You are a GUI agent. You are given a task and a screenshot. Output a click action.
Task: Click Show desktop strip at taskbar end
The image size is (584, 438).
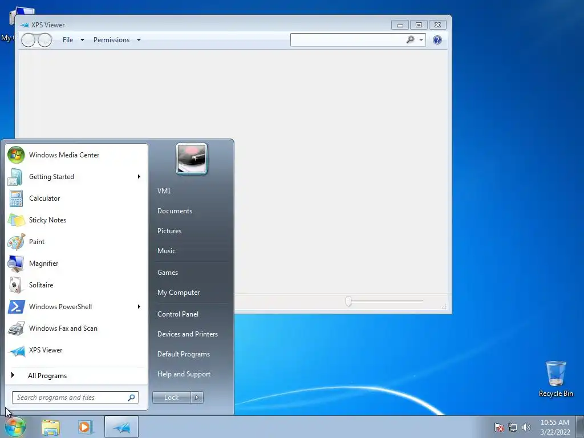[x=580, y=427]
